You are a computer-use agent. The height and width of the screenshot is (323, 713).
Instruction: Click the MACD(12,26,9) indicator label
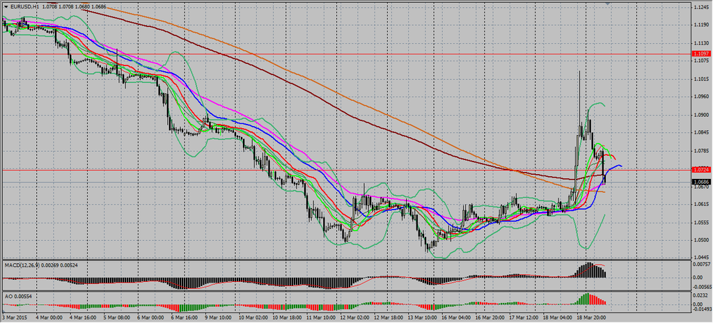click(24, 265)
